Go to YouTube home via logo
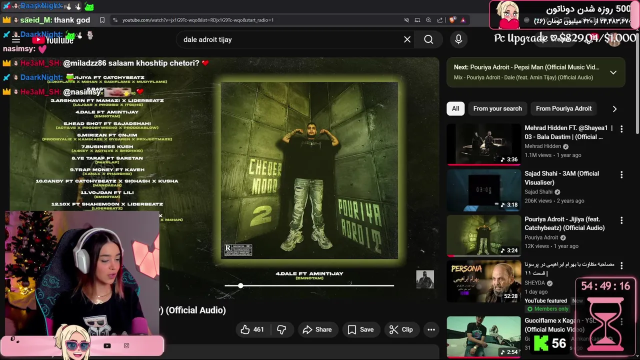The image size is (640, 360). (x=52, y=40)
